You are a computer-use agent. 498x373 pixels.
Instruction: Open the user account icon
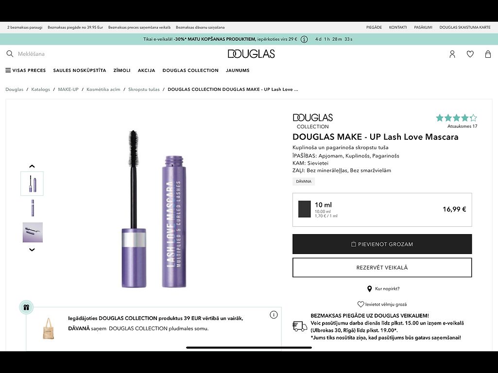point(452,54)
